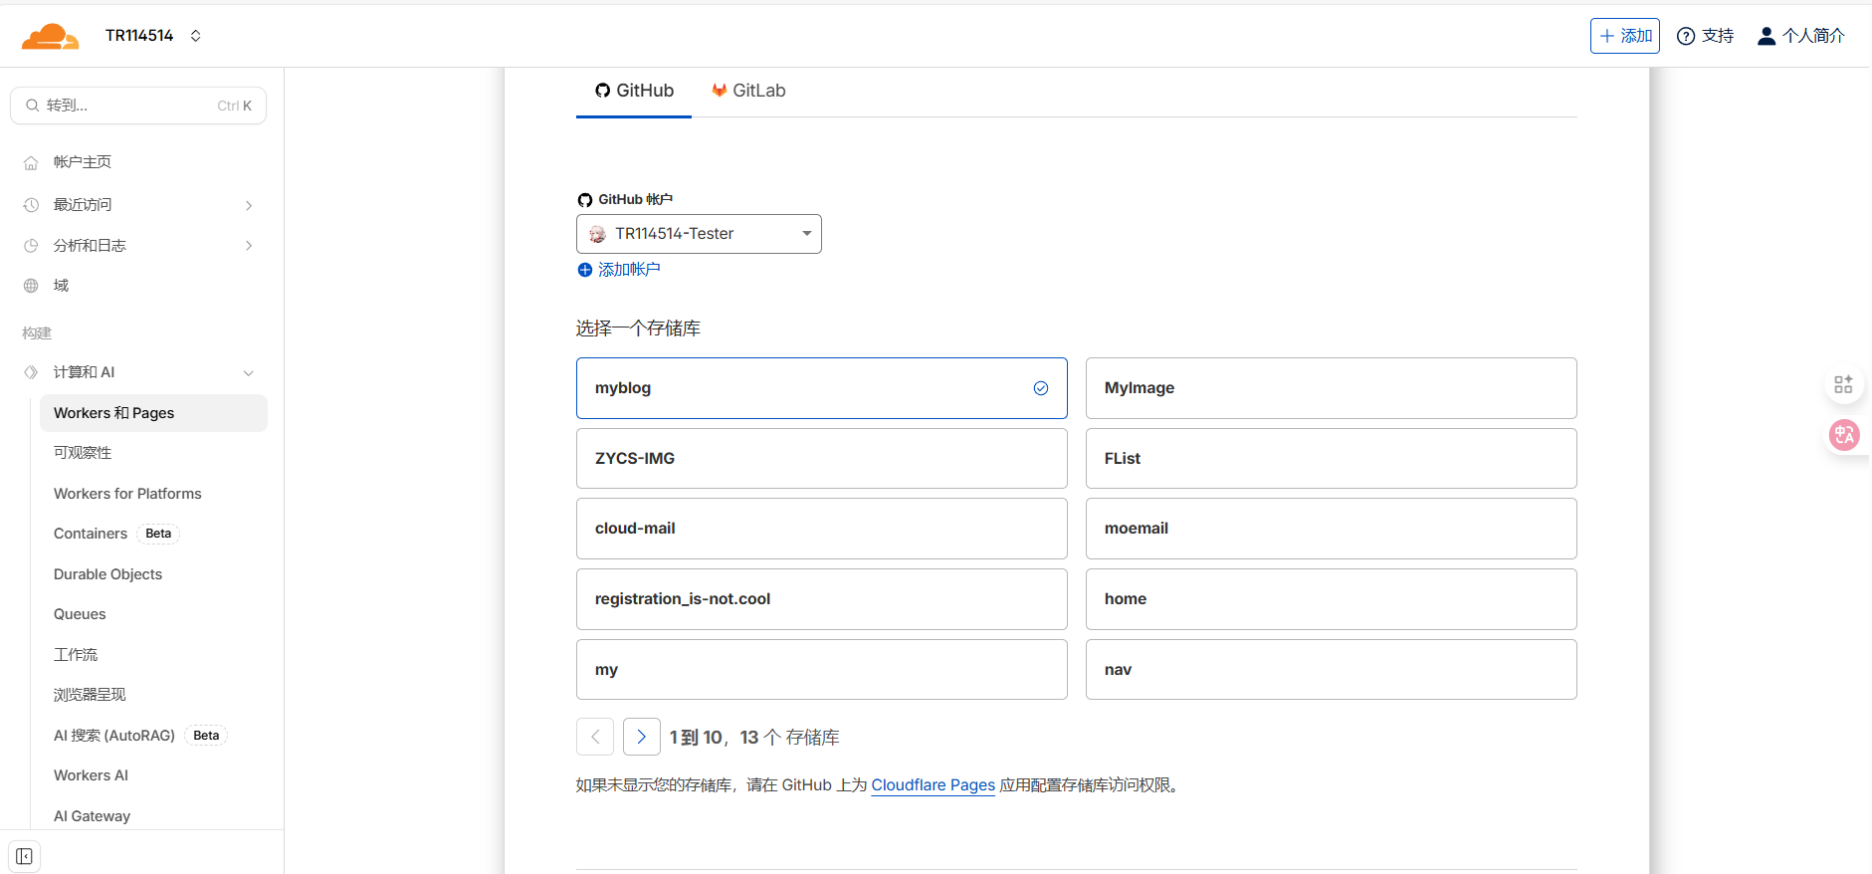
Task: Expand the 最近访问 submenu
Action: [248, 205]
